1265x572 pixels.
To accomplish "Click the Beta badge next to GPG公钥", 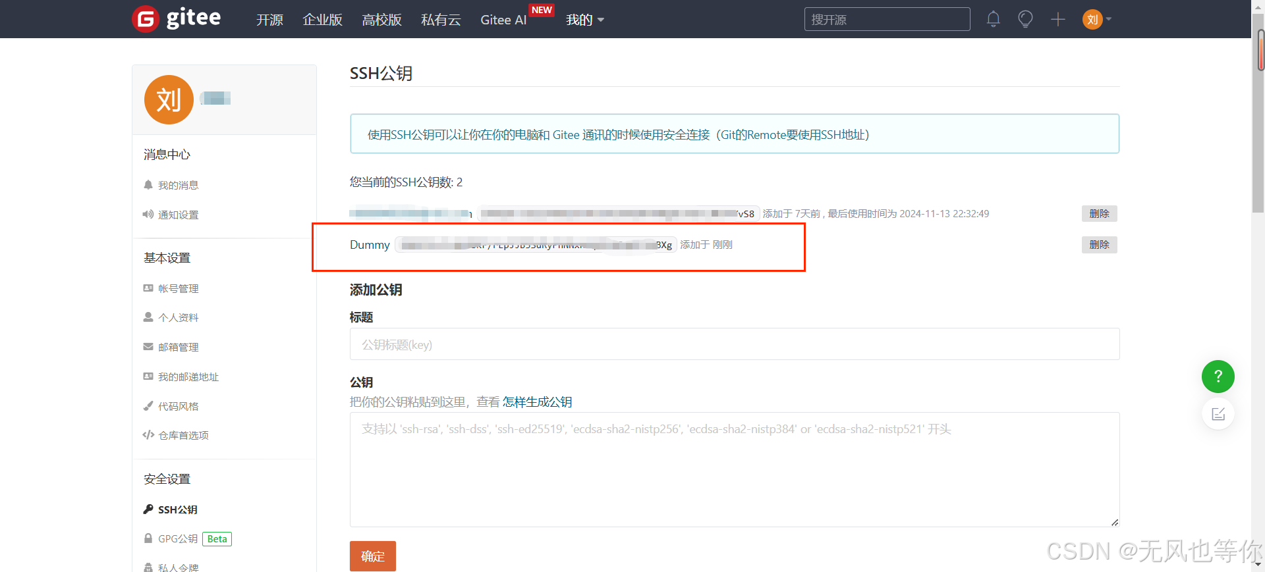I will coord(217,539).
